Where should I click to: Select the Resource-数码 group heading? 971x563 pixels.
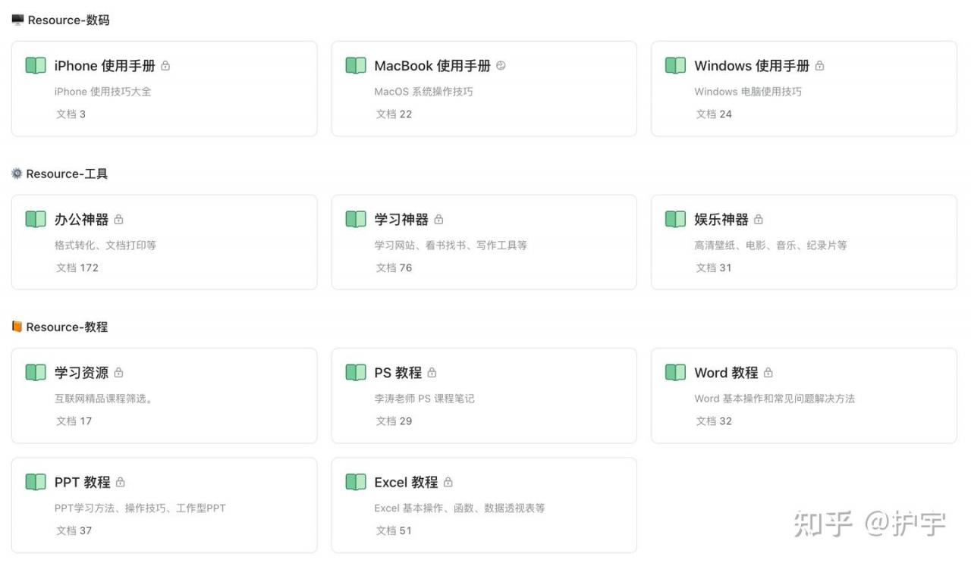coord(68,20)
